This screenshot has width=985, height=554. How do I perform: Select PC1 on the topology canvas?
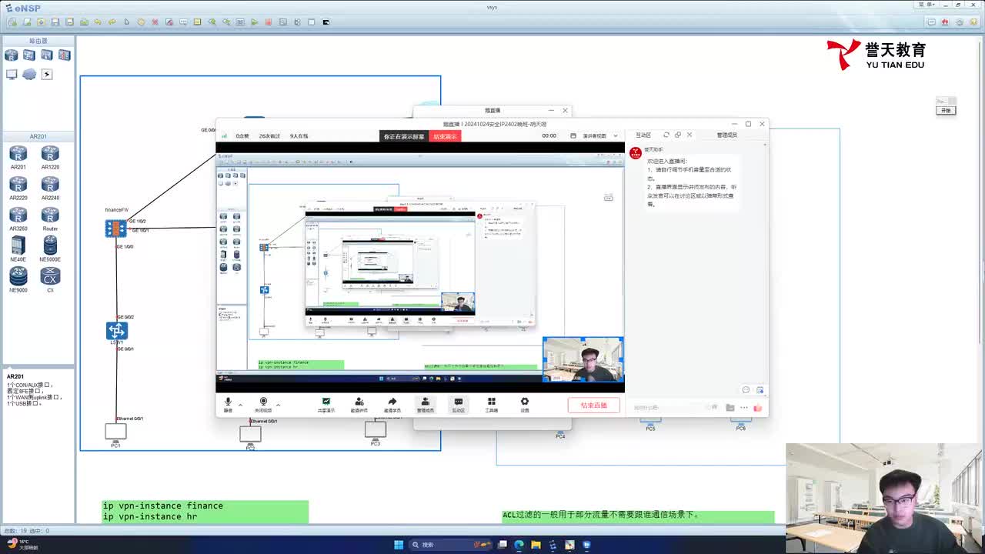click(115, 432)
